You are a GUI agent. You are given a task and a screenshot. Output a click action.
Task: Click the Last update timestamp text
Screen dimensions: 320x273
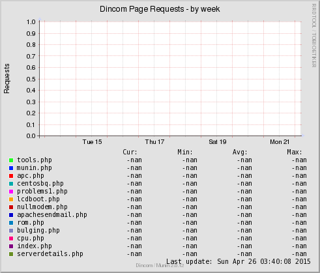pyautogui.click(x=239, y=261)
